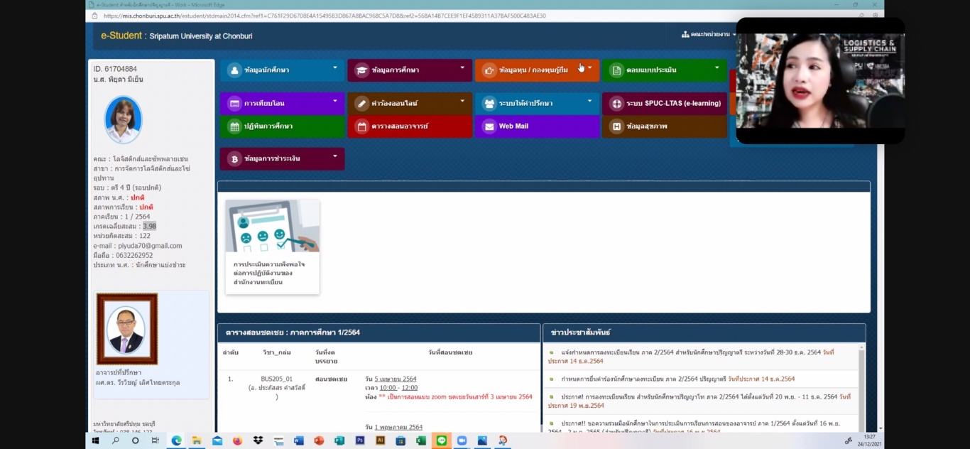
Task: Expand the evaluation form menu arrow
Action: coord(716,68)
